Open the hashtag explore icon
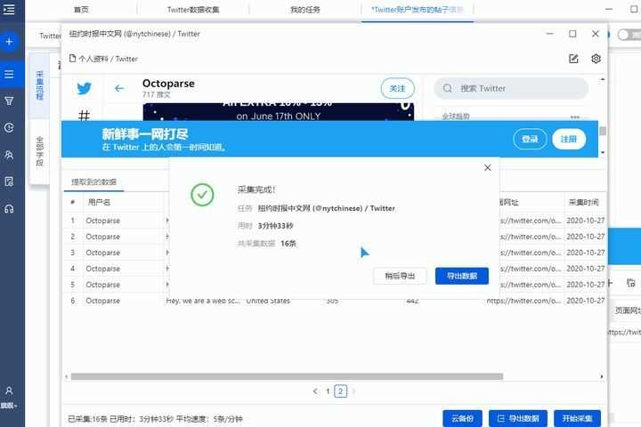This screenshot has height=427, width=641. tap(84, 116)
